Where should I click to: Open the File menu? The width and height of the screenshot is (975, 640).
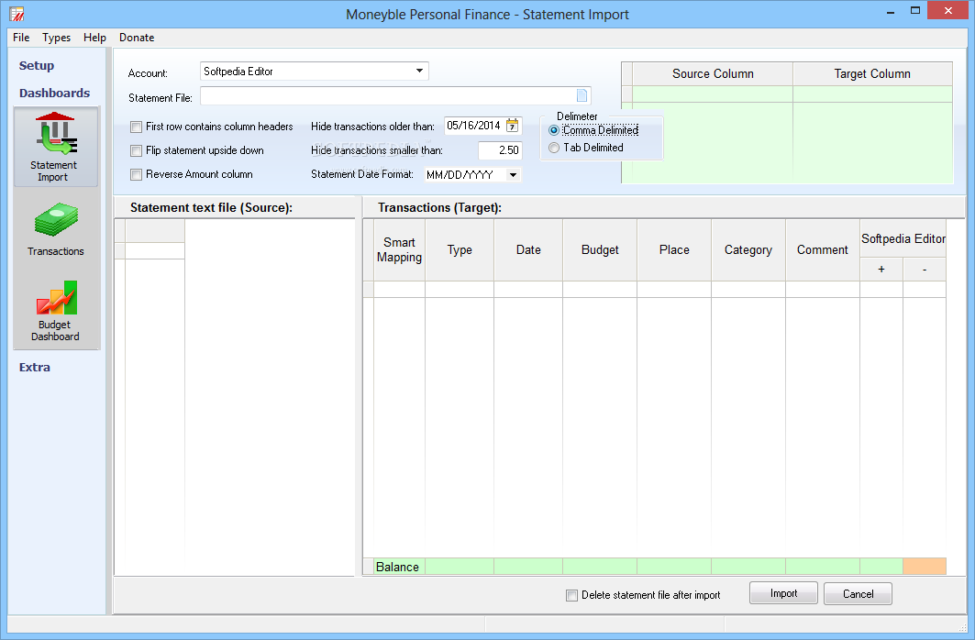pyautogui.click(x=21, y=38)
